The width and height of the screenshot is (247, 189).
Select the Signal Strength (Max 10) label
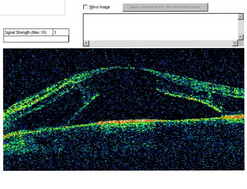(x=25, y=32)
